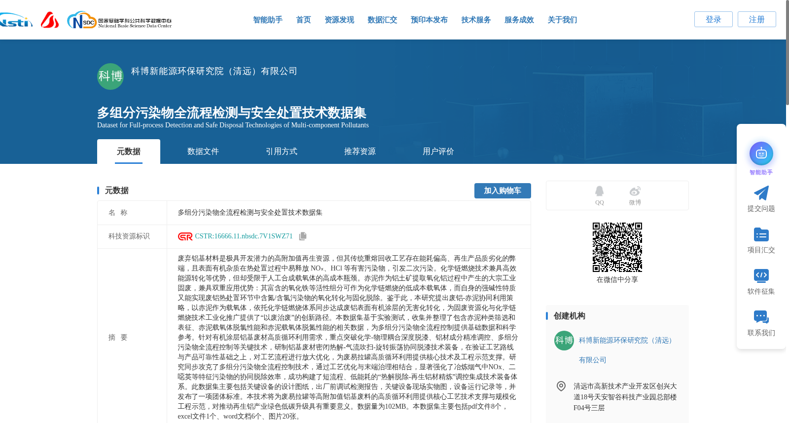This screenshot has width=789, height=423.
Task: Copy the CSTR identifier via copy icon
Action: click(303, 236)
